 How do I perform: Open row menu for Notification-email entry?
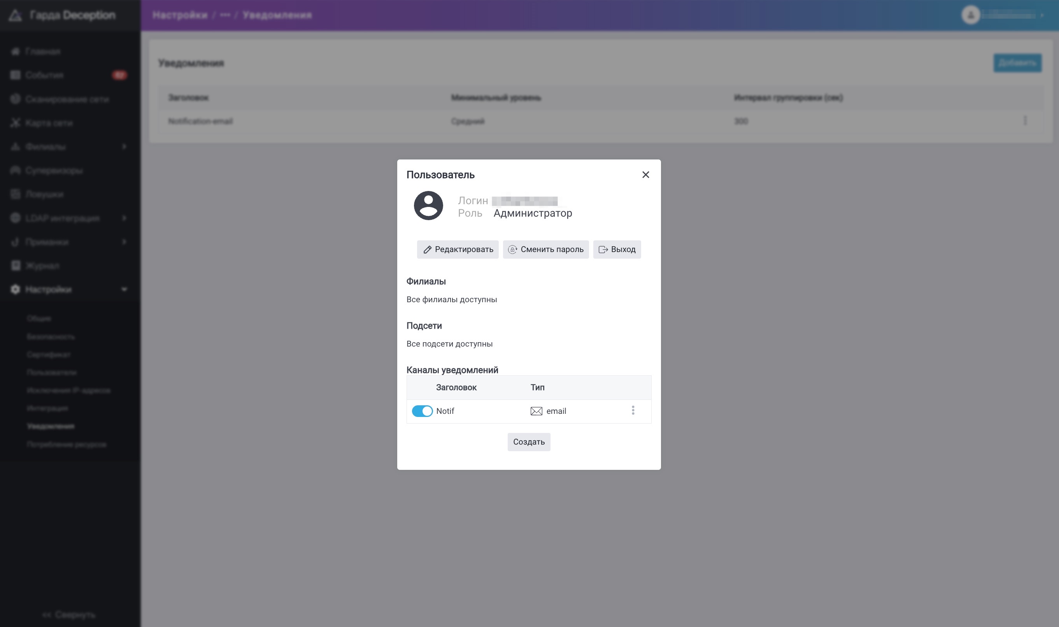1025,121
